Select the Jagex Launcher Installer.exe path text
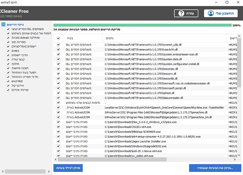The height and width of the screenshot is (175, 243). coord(135,142)
